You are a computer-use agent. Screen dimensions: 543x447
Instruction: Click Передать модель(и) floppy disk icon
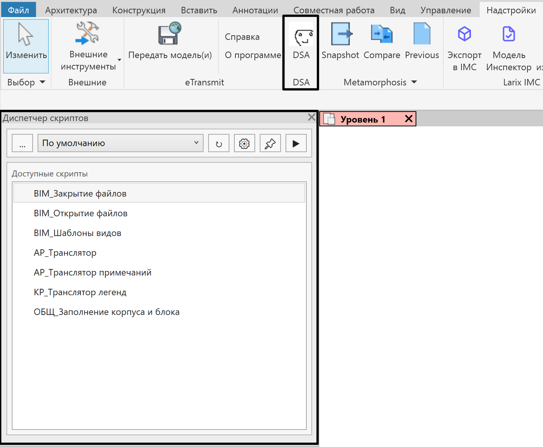(x=169, y=33)
